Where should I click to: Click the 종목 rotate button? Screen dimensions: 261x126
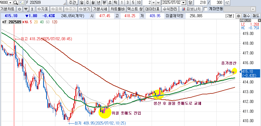coord(56,9)
